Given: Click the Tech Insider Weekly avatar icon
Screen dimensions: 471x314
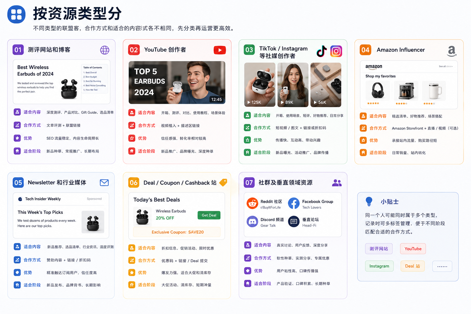Looking at the screenshot, I should point(20,199).
